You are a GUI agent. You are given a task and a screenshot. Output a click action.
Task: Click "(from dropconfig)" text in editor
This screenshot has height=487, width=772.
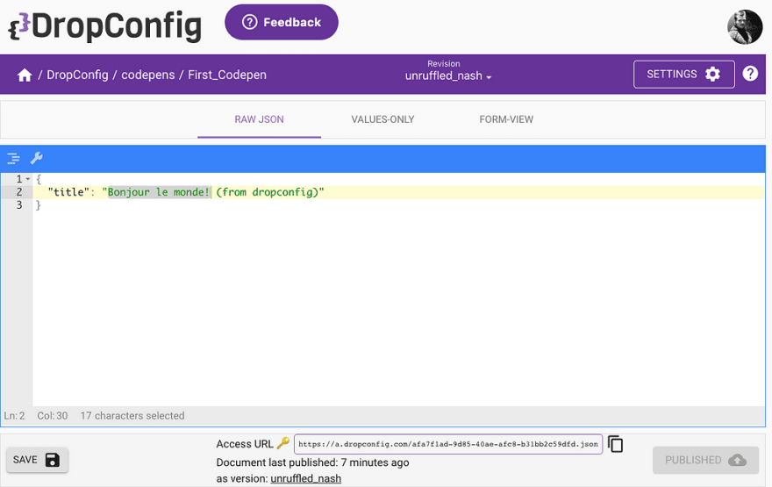pyautogui.click(x=268, y=192)
